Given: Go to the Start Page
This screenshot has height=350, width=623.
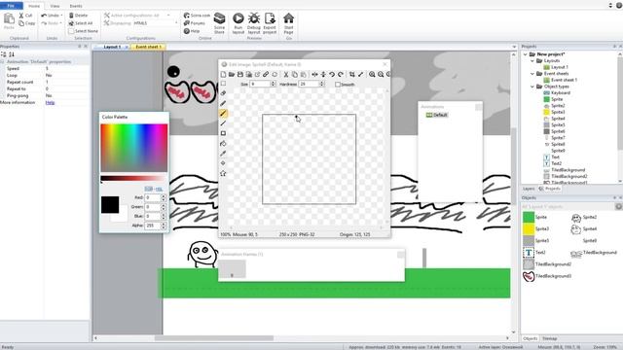Looking at the screenshot, I should pos(289,23).
